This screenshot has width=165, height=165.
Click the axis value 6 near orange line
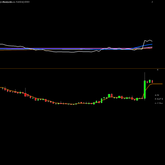pos(158,70)
